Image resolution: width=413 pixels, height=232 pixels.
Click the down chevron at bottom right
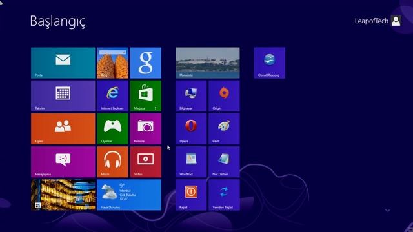[x=387, y=210]
